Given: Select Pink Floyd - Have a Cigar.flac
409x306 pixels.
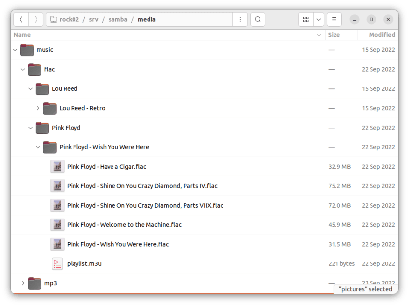Looking at the screenshot, I should (x=107, y=167).
